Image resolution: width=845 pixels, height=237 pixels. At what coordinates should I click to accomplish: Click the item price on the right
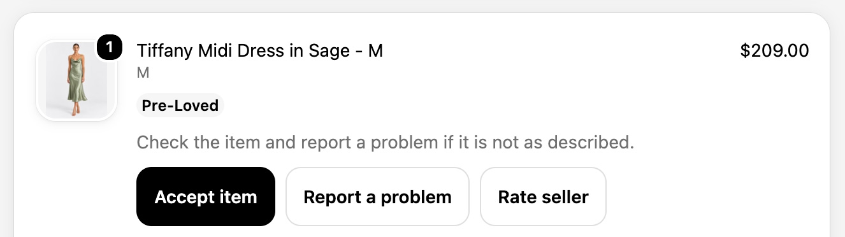[774, 50]
